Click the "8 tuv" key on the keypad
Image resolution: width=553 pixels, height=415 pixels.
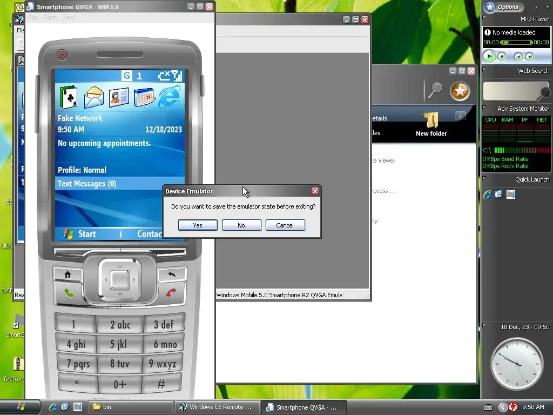[120, 364]
